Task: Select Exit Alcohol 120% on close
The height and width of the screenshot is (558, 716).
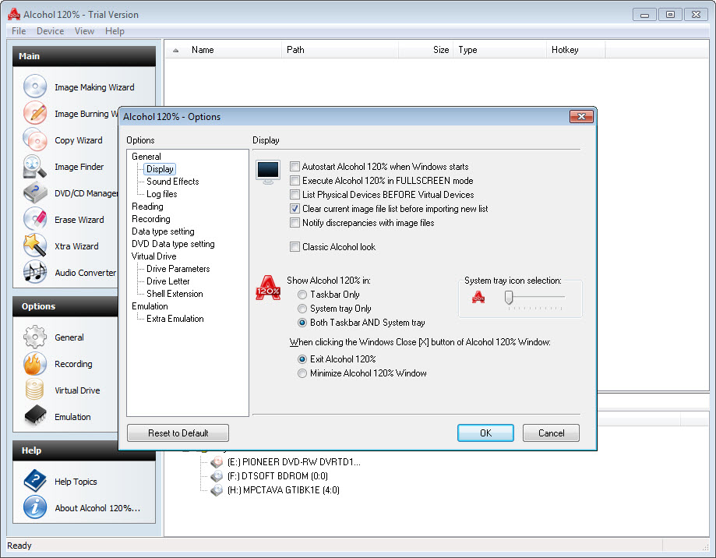Action: pyautogui.click(x=302, y=359)
